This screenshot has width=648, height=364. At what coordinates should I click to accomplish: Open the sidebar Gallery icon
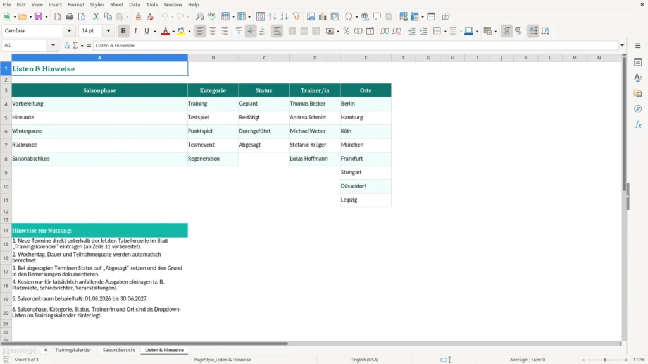638,94
